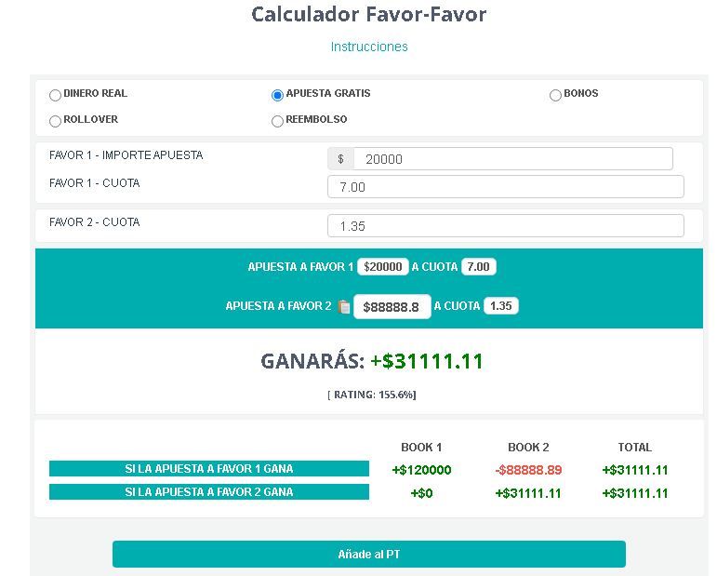The image size is (717, 576).
Task: Click the Rating 155.6% text
Action: pyautogui.click(x=372, y=395)
